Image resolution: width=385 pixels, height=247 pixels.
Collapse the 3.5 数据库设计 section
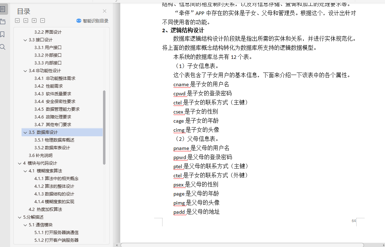point(25,132)
